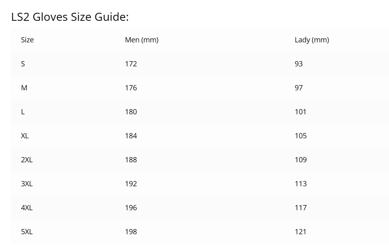Select the men's value 180
Image resolution: width=389 pixels, height=247 pixels.
(x=131, y=112)
